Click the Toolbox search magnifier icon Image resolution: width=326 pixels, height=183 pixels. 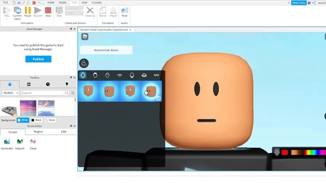click(67, 93)
